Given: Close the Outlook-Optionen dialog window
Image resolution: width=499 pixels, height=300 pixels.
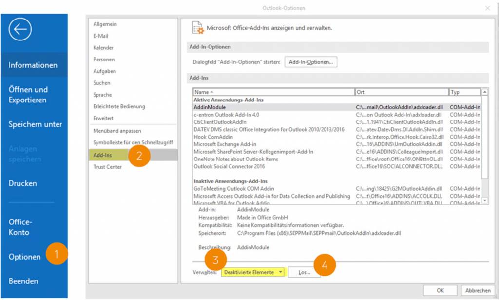Looking at the screenshot, I should click(487, 8).
